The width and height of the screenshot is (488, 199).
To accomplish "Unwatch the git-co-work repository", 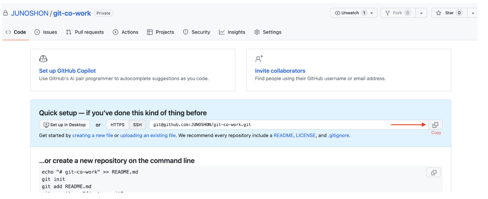I will [x=350, y=12].
